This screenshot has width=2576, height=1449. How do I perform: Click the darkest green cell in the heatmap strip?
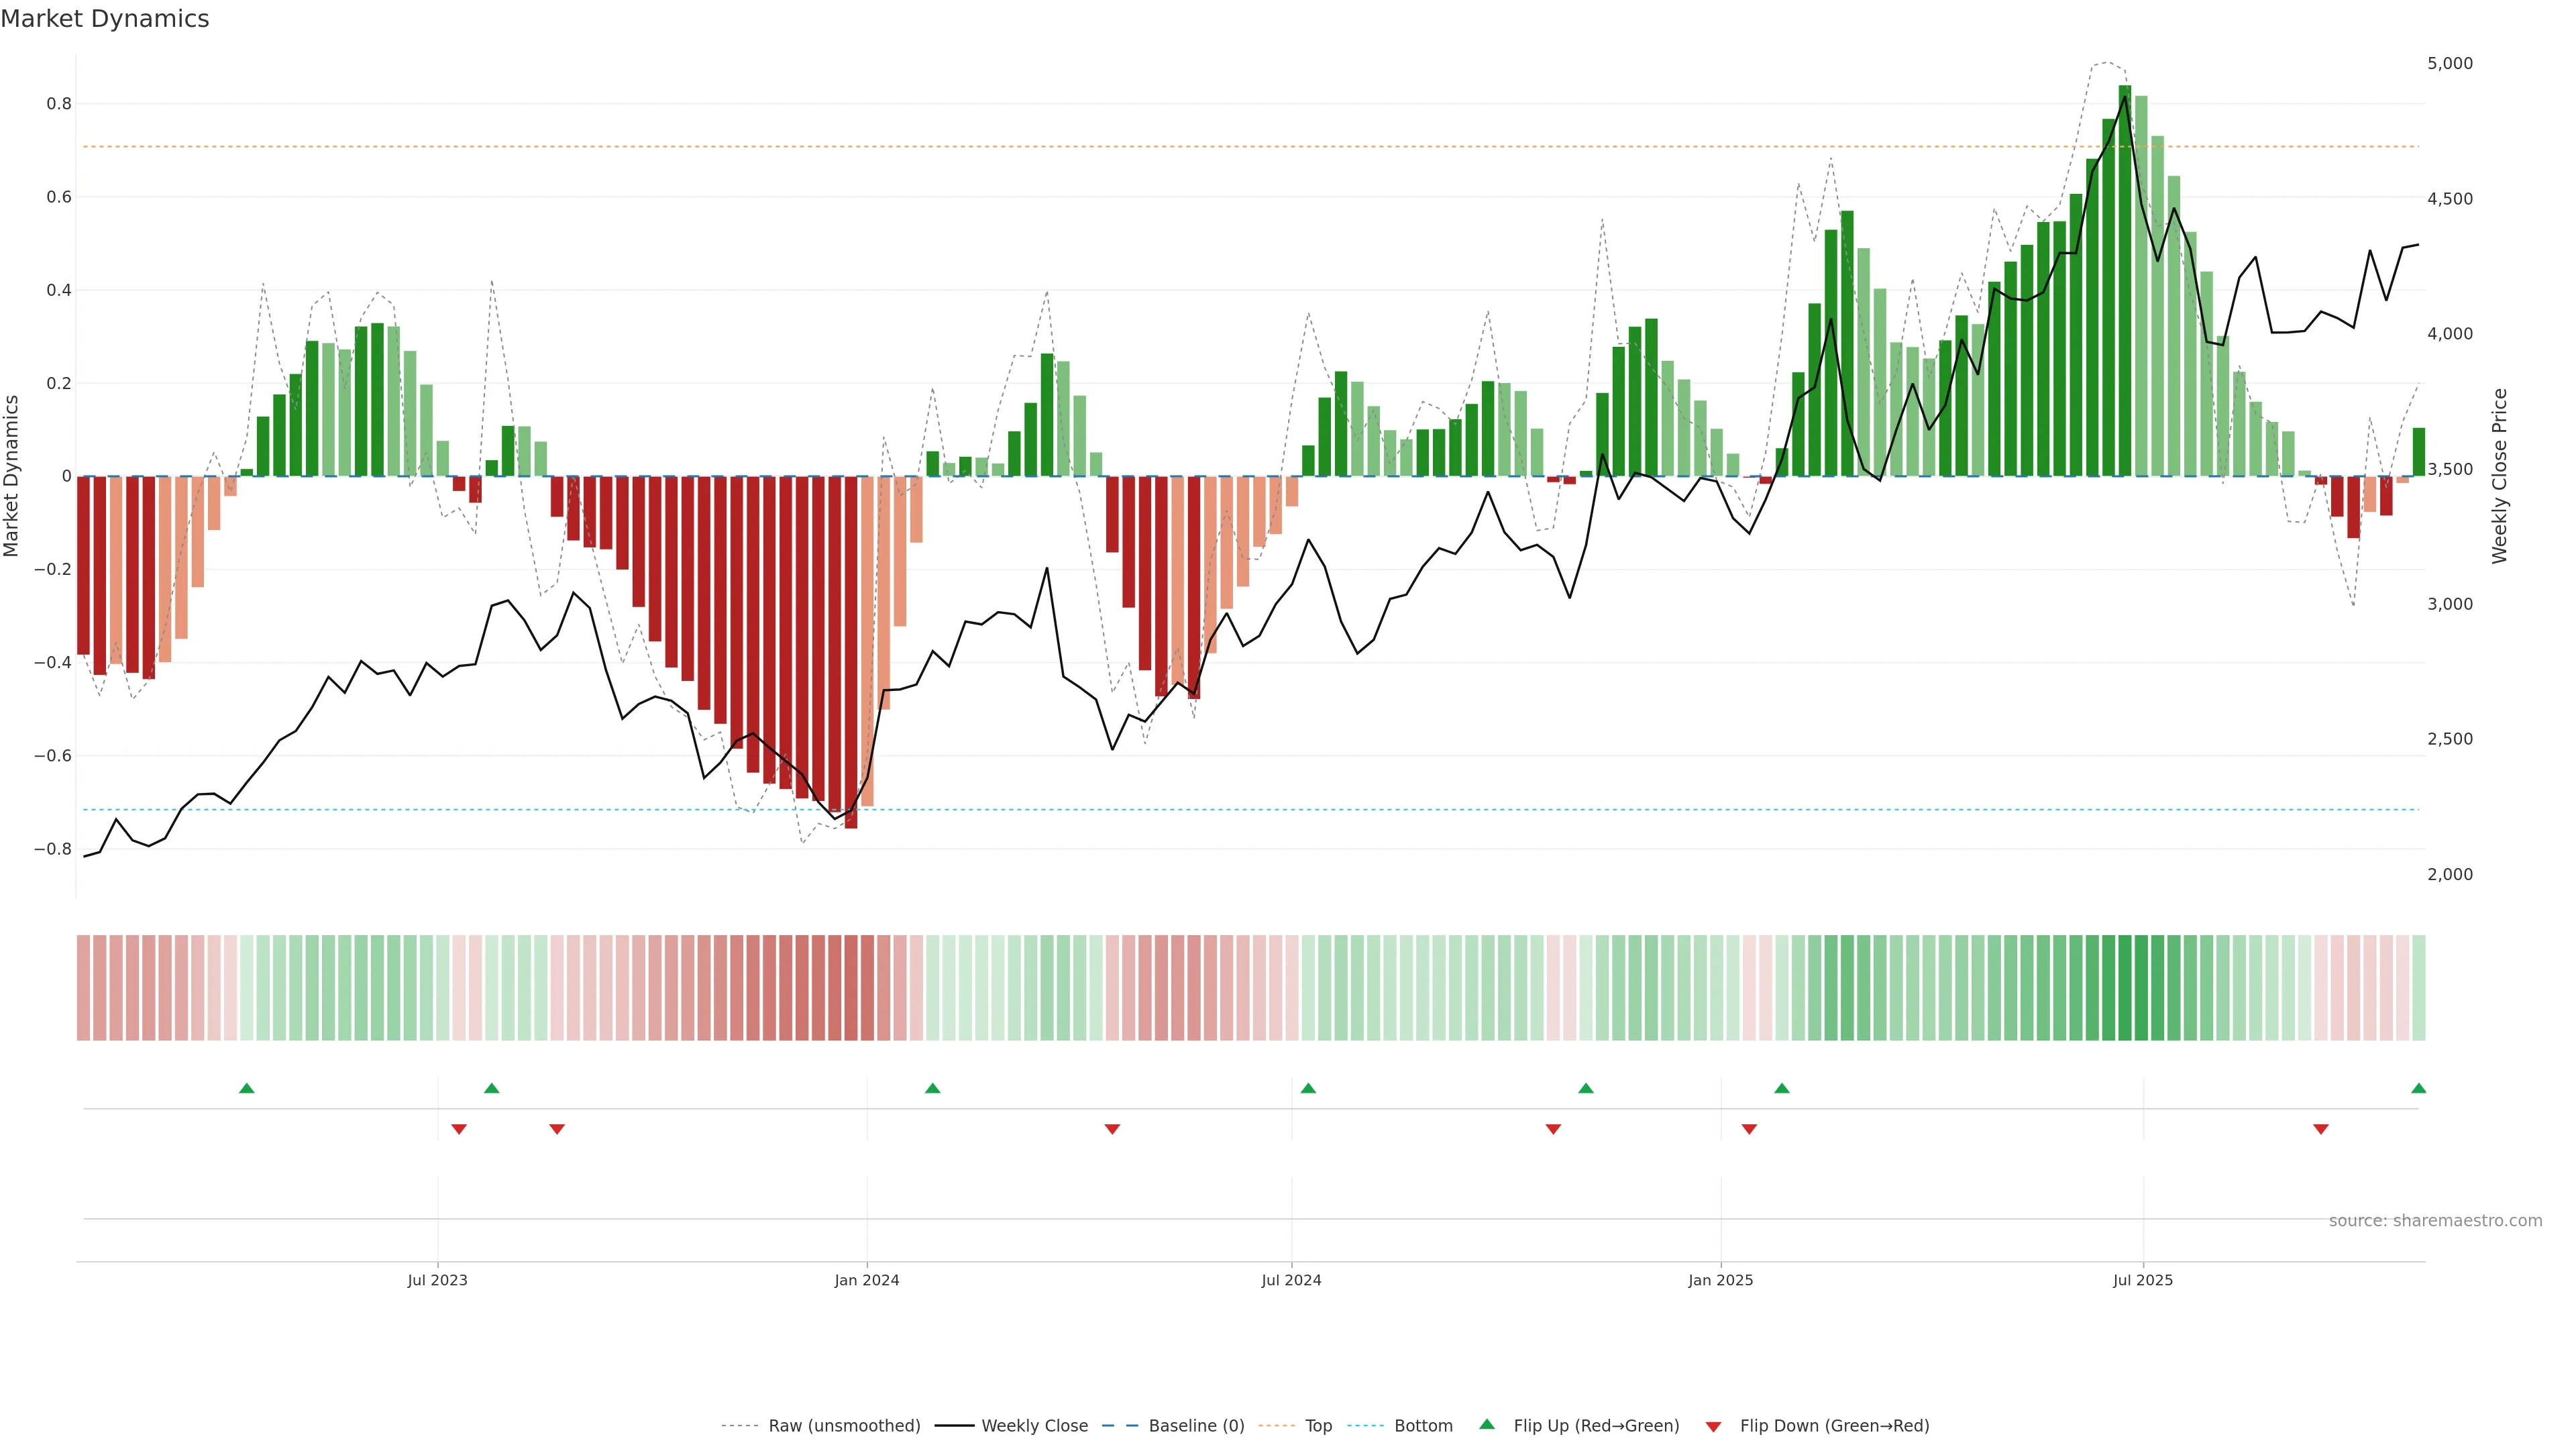pos(2125,988)
